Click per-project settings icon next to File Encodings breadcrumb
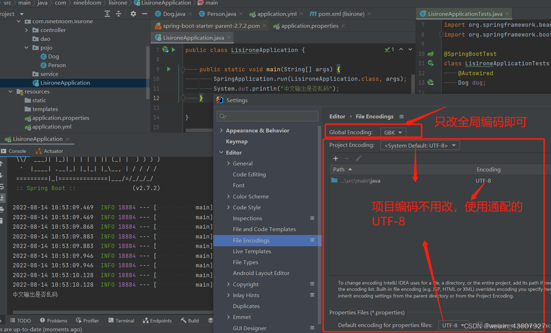This screenshot has height=333, width=551. 402,117
